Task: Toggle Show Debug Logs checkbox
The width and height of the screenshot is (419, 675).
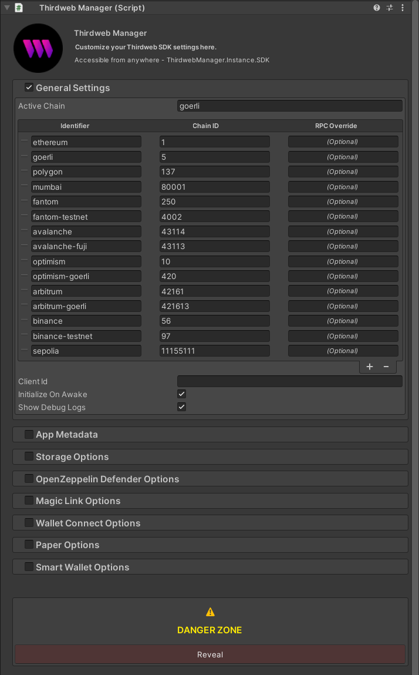Action: [182, 407]
